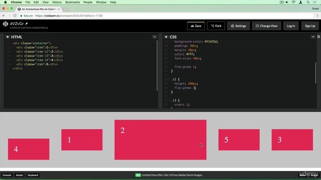Viewport: 321px width, 180px height.
Task: Expand the CSS editor dropdown chevron
Action: 313,37
